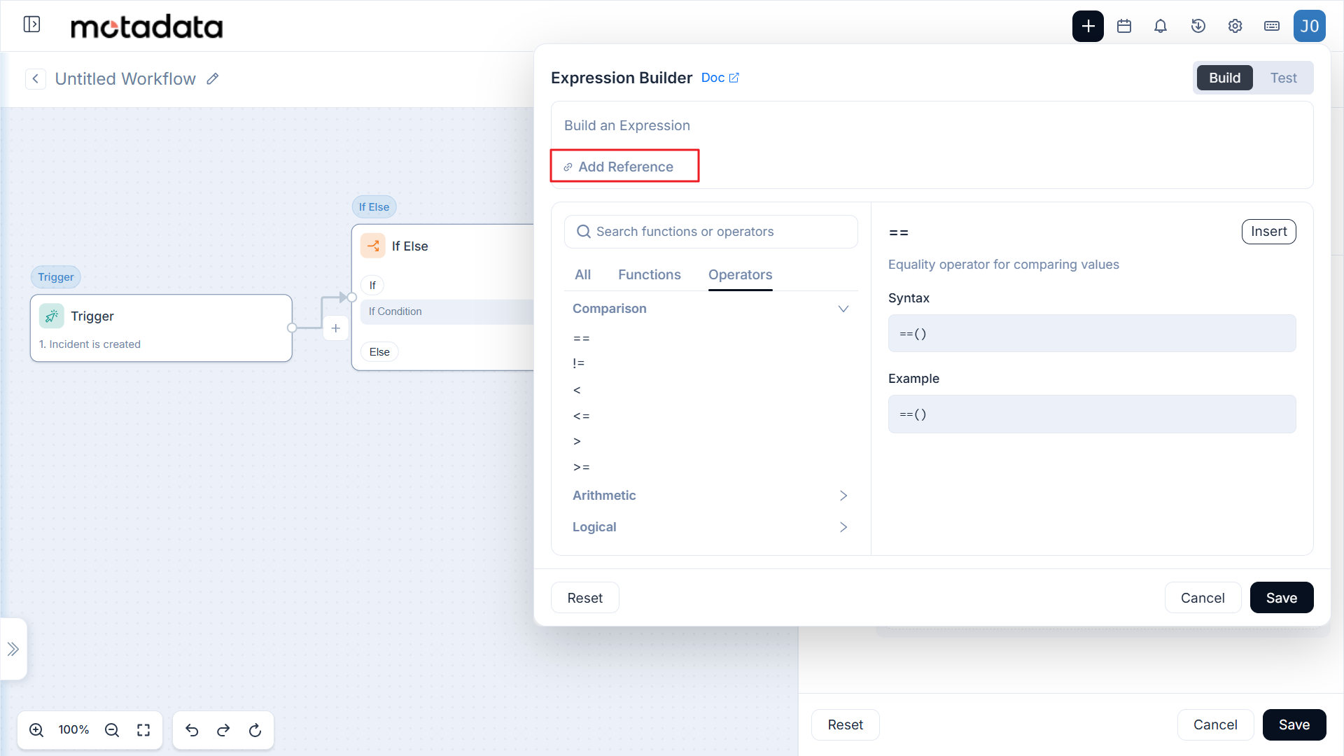Image resolution: width=1344 pixels, height=756 pixels.
Task: Click the Trigger node icon
Action: pos(52,316)
